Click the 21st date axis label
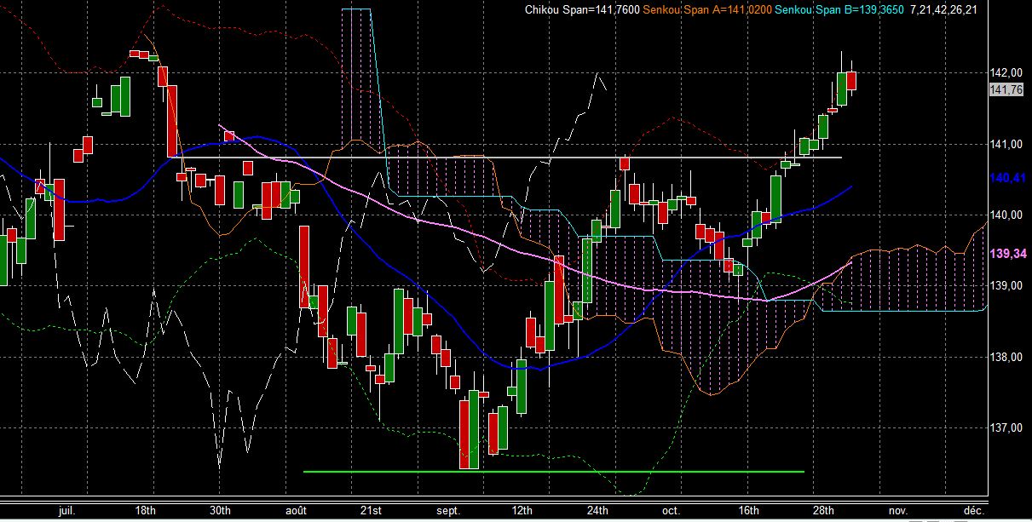Screen dimensions: 1032x522 point(371,510)
